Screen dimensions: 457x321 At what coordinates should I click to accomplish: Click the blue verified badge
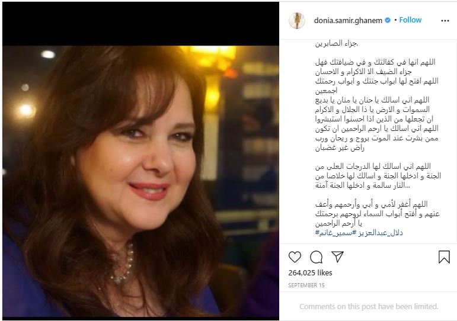(388, 20)
